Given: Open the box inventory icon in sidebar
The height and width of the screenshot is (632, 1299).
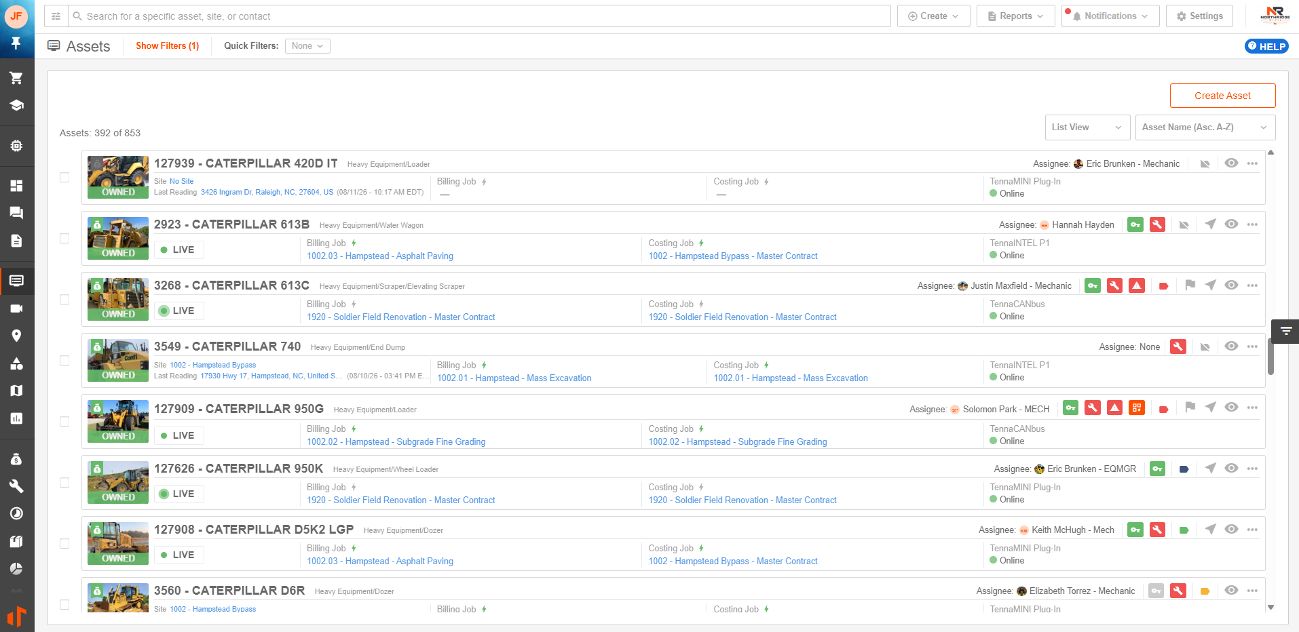Looking at the screenshot, I should tap(16, 541).
